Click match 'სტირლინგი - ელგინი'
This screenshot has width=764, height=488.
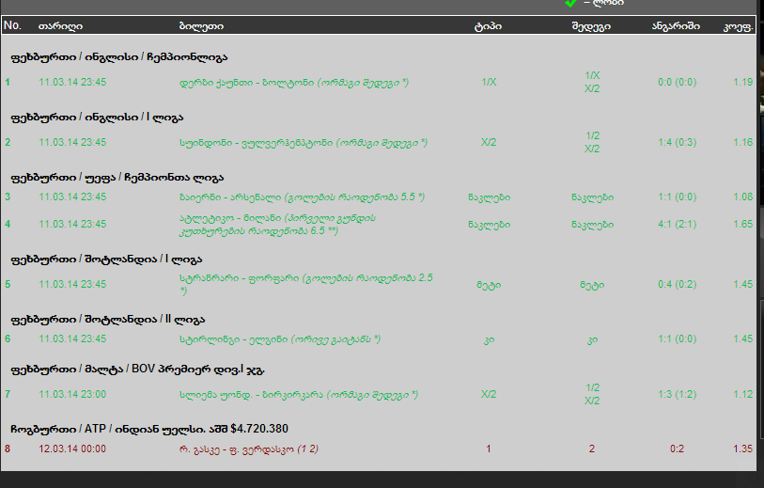[233, 339]
